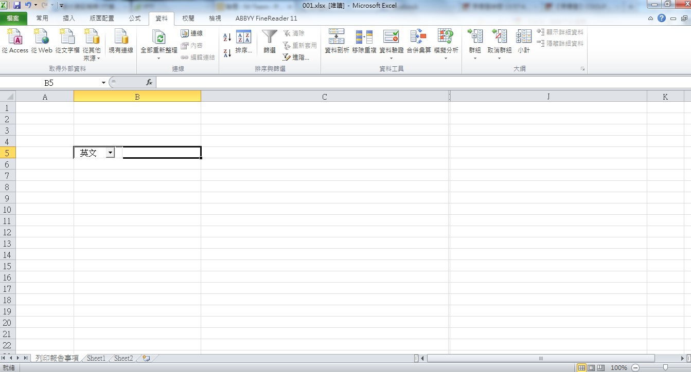691x372 pixels.
Task: Toggle the 篩選 filter funnel
Action: 270,41
